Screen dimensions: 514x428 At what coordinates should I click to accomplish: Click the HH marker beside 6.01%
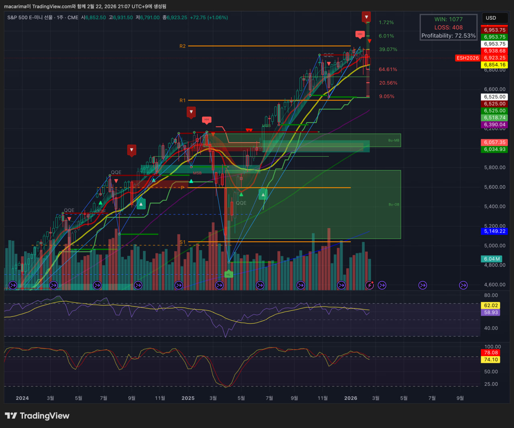[360, 35]
